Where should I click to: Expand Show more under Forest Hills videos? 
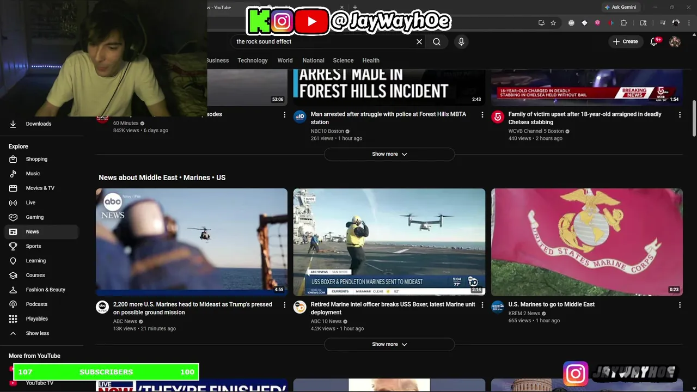[x=389, y=154]
